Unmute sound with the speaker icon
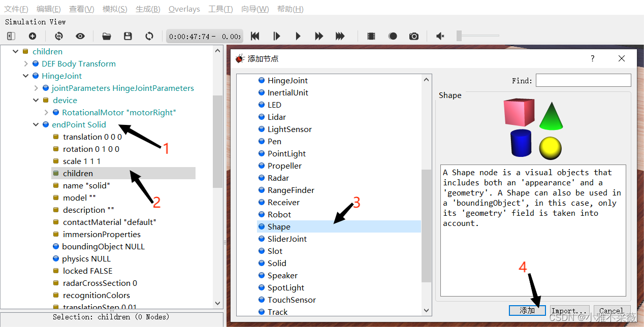Viewport: 644px width, 327px height. (440, 36)
